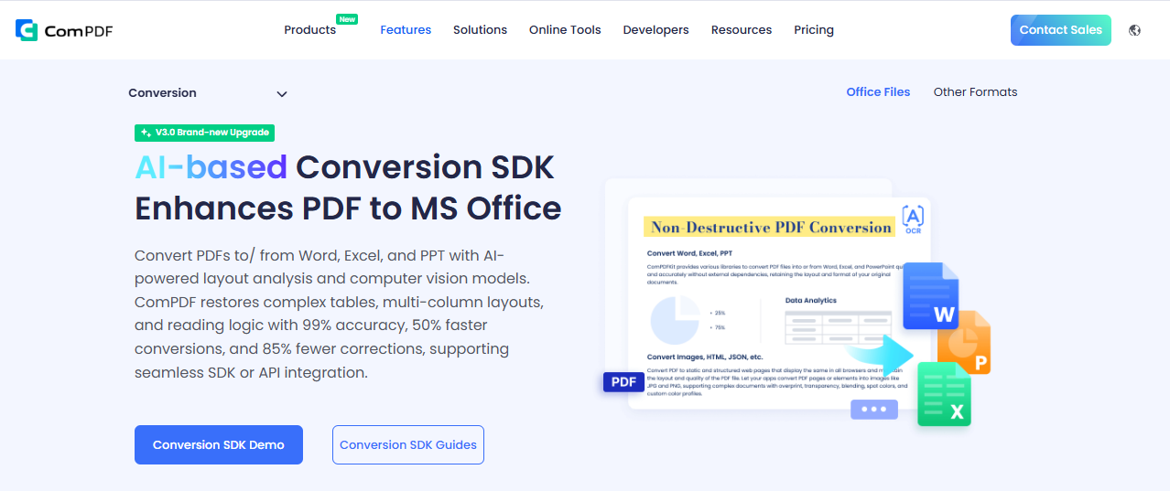Open the Online Tools menu
Screen dimensions: 1170x491
(565, 30)
